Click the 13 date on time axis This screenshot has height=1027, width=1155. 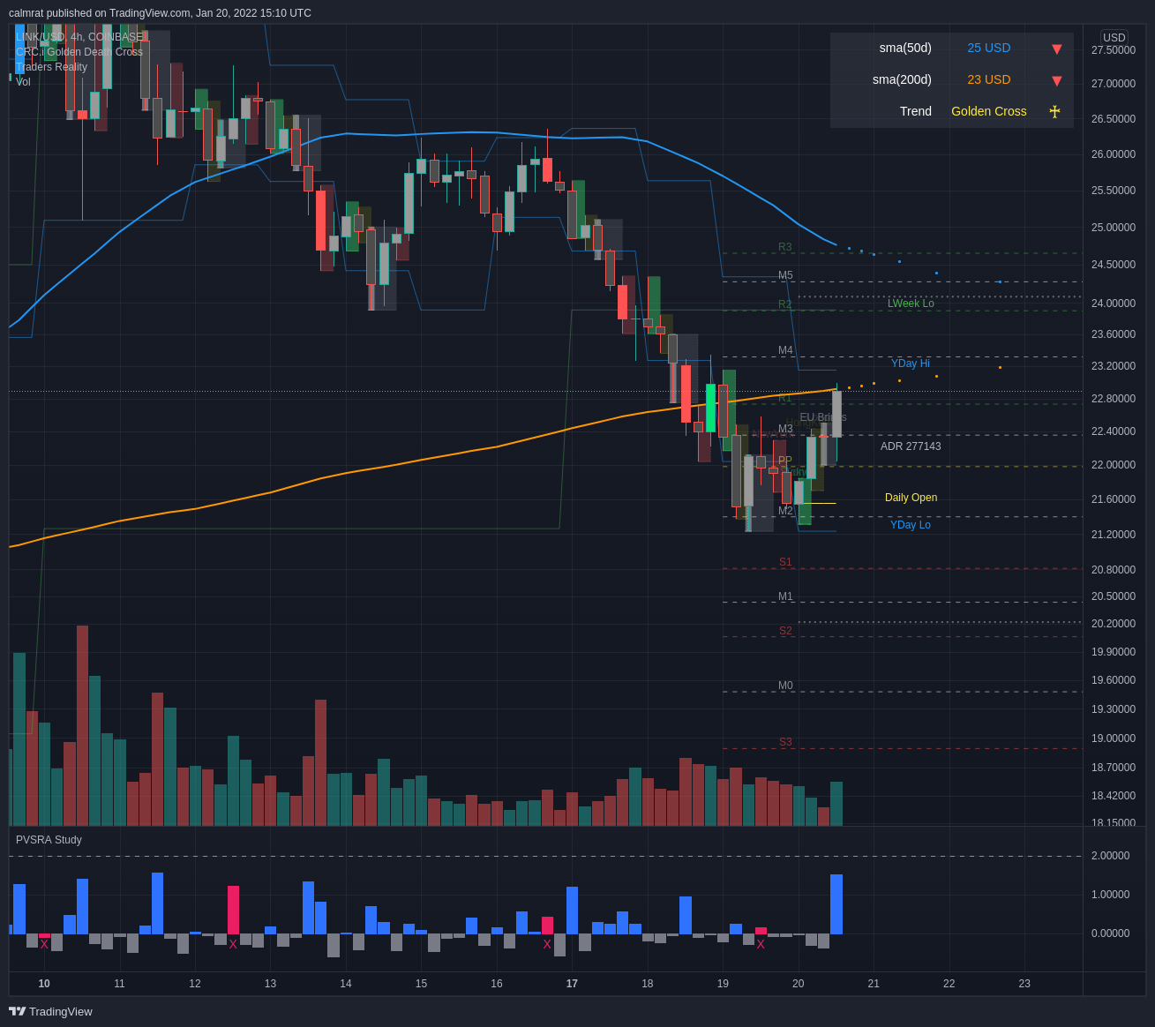270,984
